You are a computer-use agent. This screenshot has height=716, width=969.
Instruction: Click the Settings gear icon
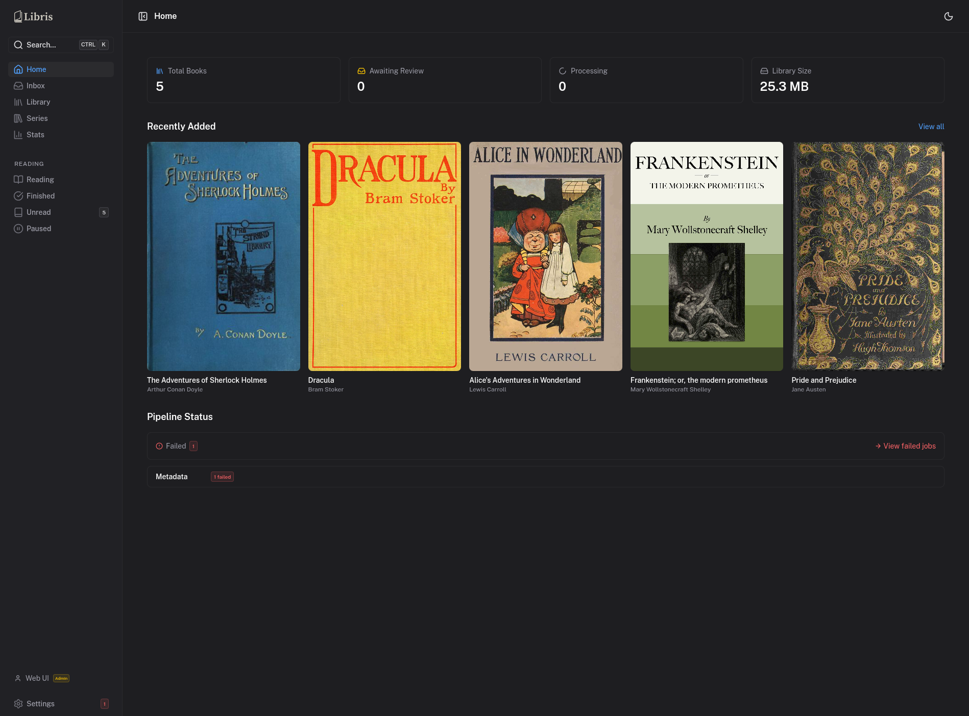click(18, 704)
